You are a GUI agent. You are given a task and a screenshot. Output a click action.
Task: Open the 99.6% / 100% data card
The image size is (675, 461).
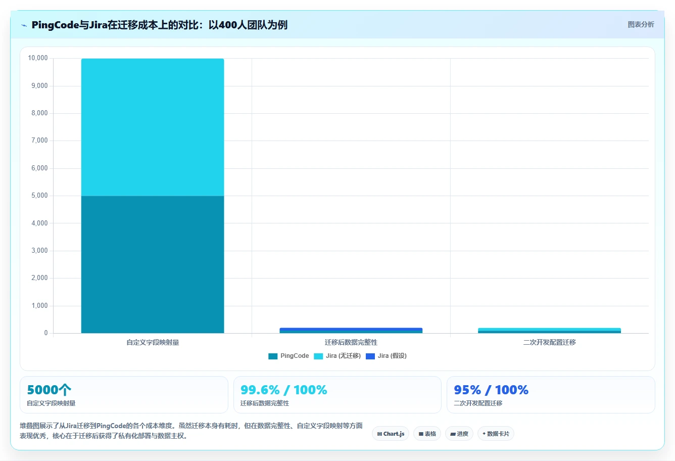click(x=338, y=395)
